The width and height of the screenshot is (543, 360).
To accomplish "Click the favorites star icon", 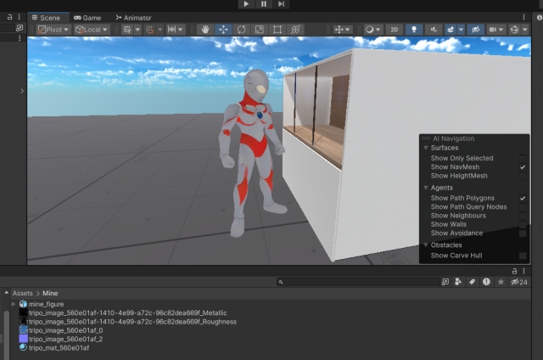I will [501, 282].
